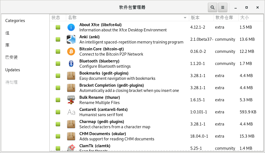265x153 pixels.
Task: Click the Anki star icon
Action: [71, 39]
